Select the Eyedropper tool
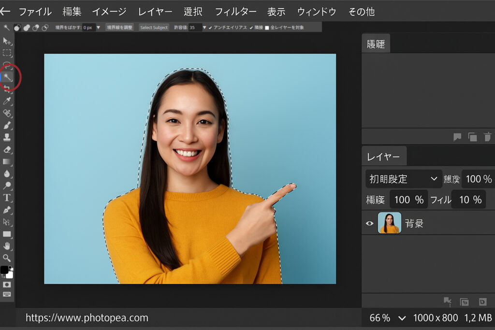This screenshot has height=330, width=495. 7,101
